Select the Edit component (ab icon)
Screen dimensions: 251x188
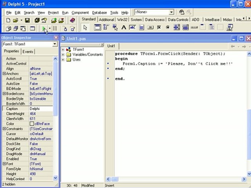click(x=132, y=27)
